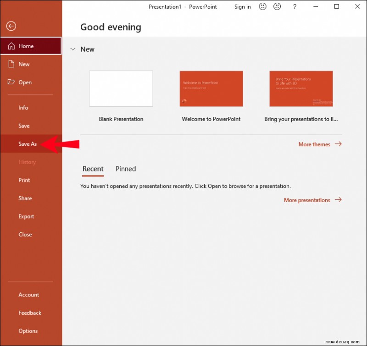
Task: Close the PowerPoint window
Action: click(x=357, y=6)
